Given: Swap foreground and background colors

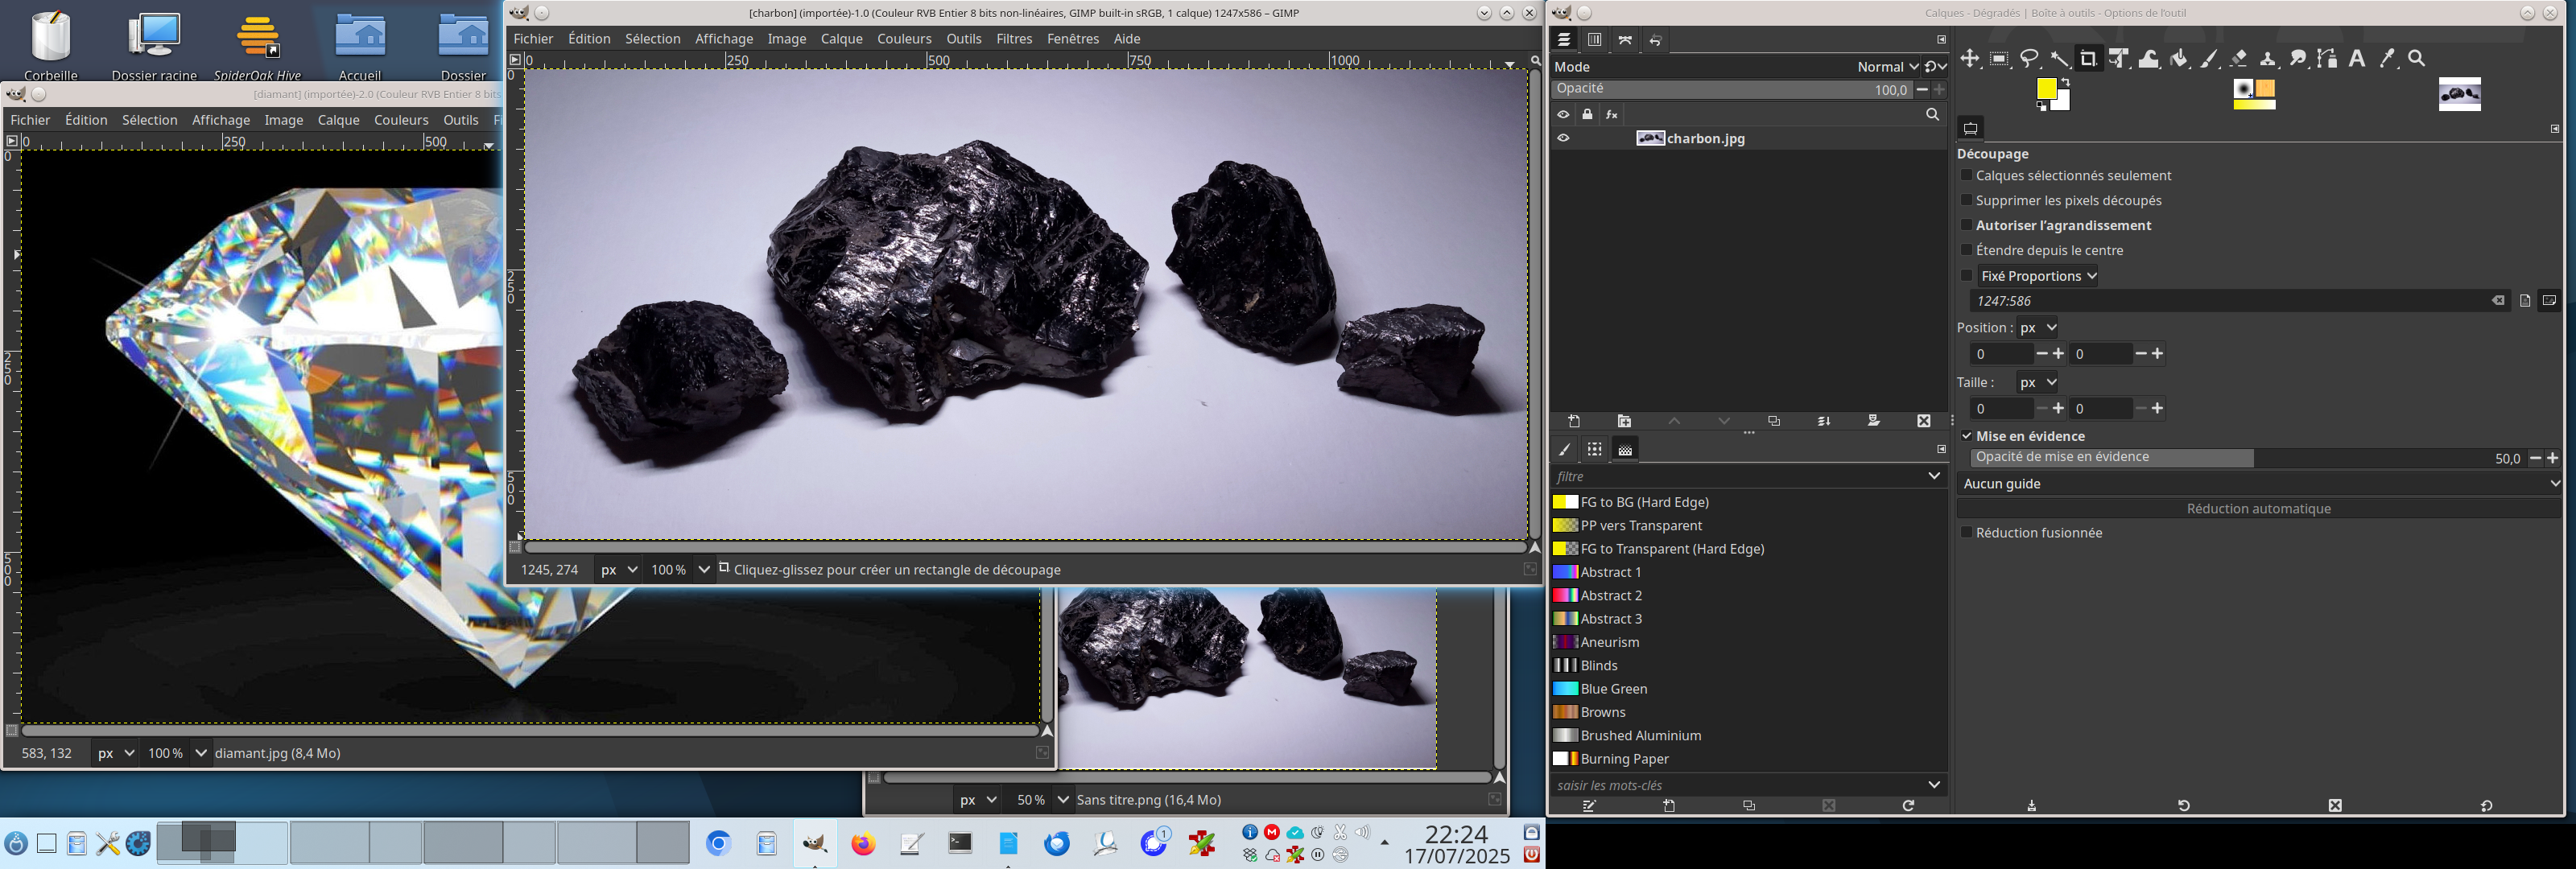Looking at the screenshot, I should coord(2065,82).
